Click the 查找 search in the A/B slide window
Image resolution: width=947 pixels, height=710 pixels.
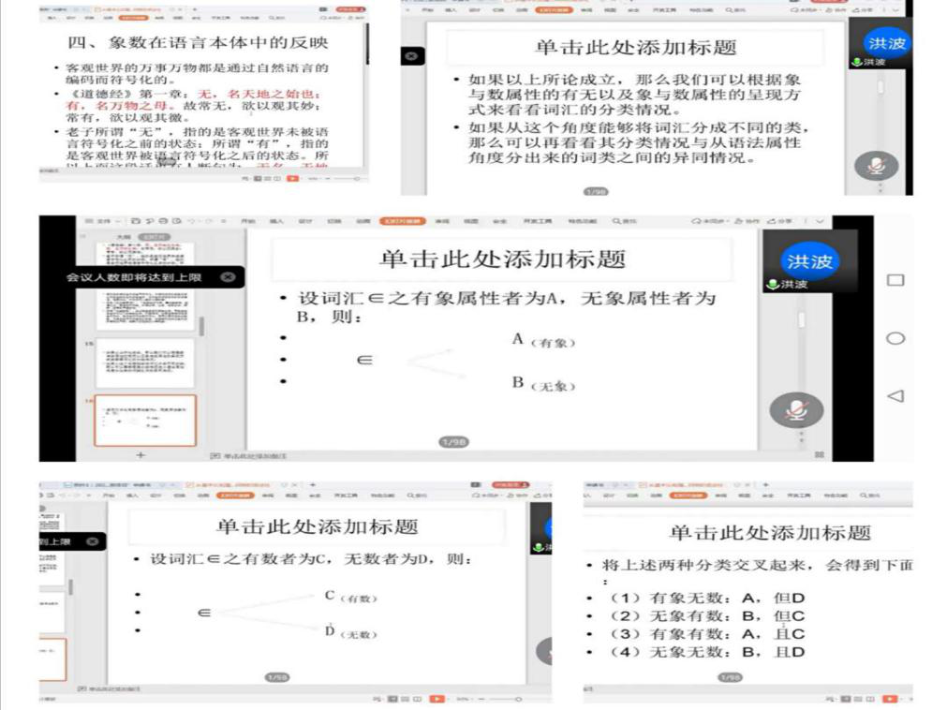625,222
